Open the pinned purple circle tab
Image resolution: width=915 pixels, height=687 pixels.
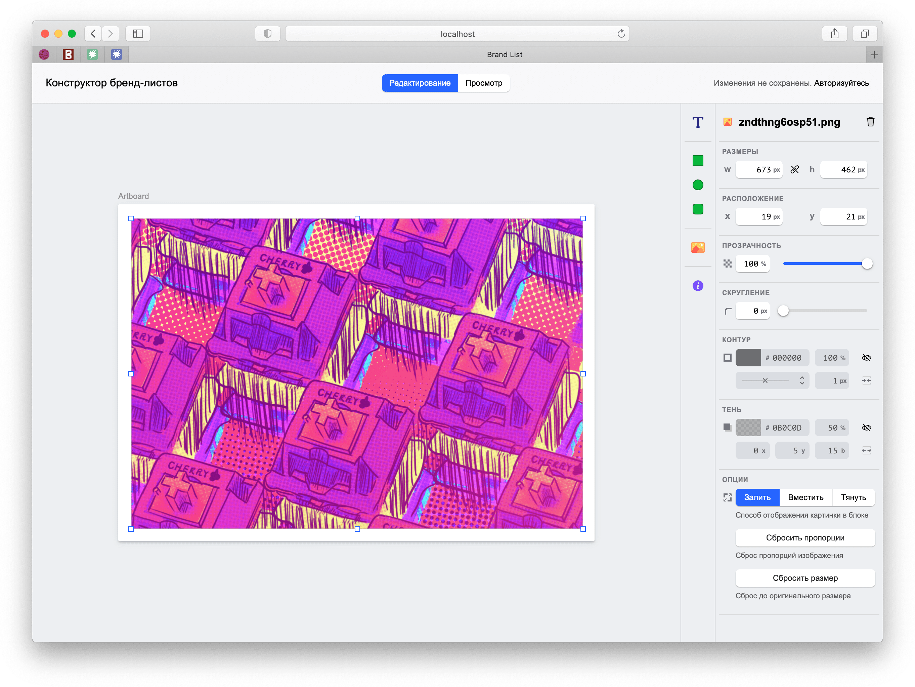(x=44, y=55)
